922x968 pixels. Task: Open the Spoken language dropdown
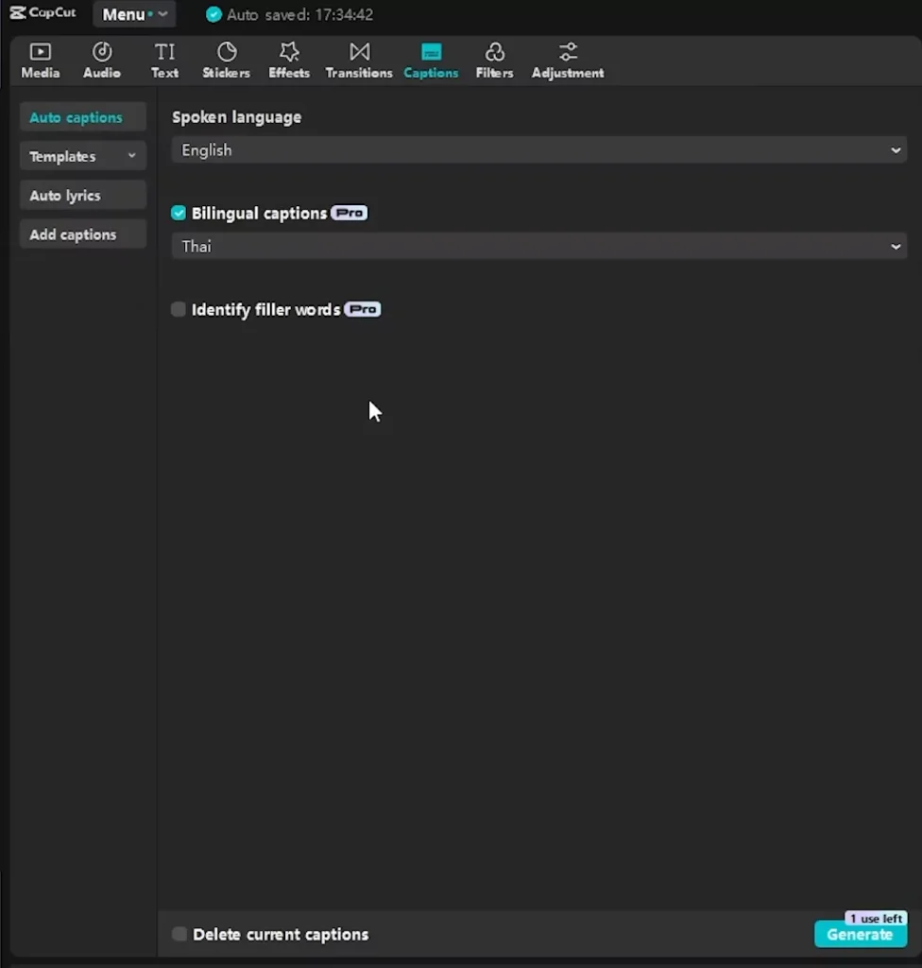point(538,149)
